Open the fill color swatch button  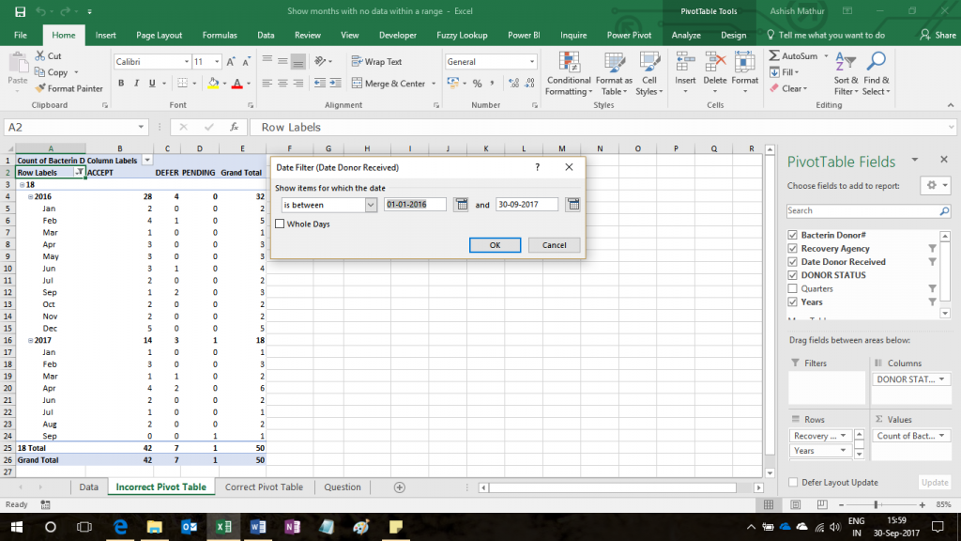click(x=213, y=83)
